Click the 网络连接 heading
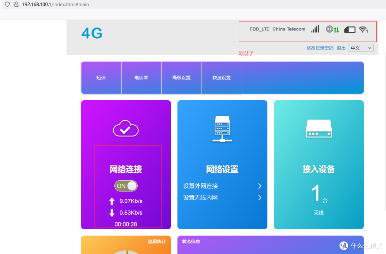The width and height of the screenshot is (386, 254). coord(126,169)
